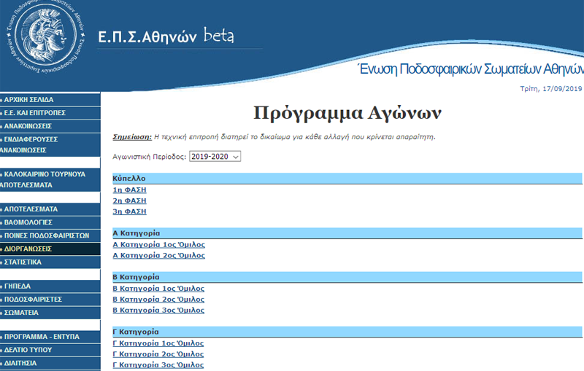
Task: Open Β Κατηγορία 2ος Όμιλος link
Action: pyautogui.click(x=158, y=300)
